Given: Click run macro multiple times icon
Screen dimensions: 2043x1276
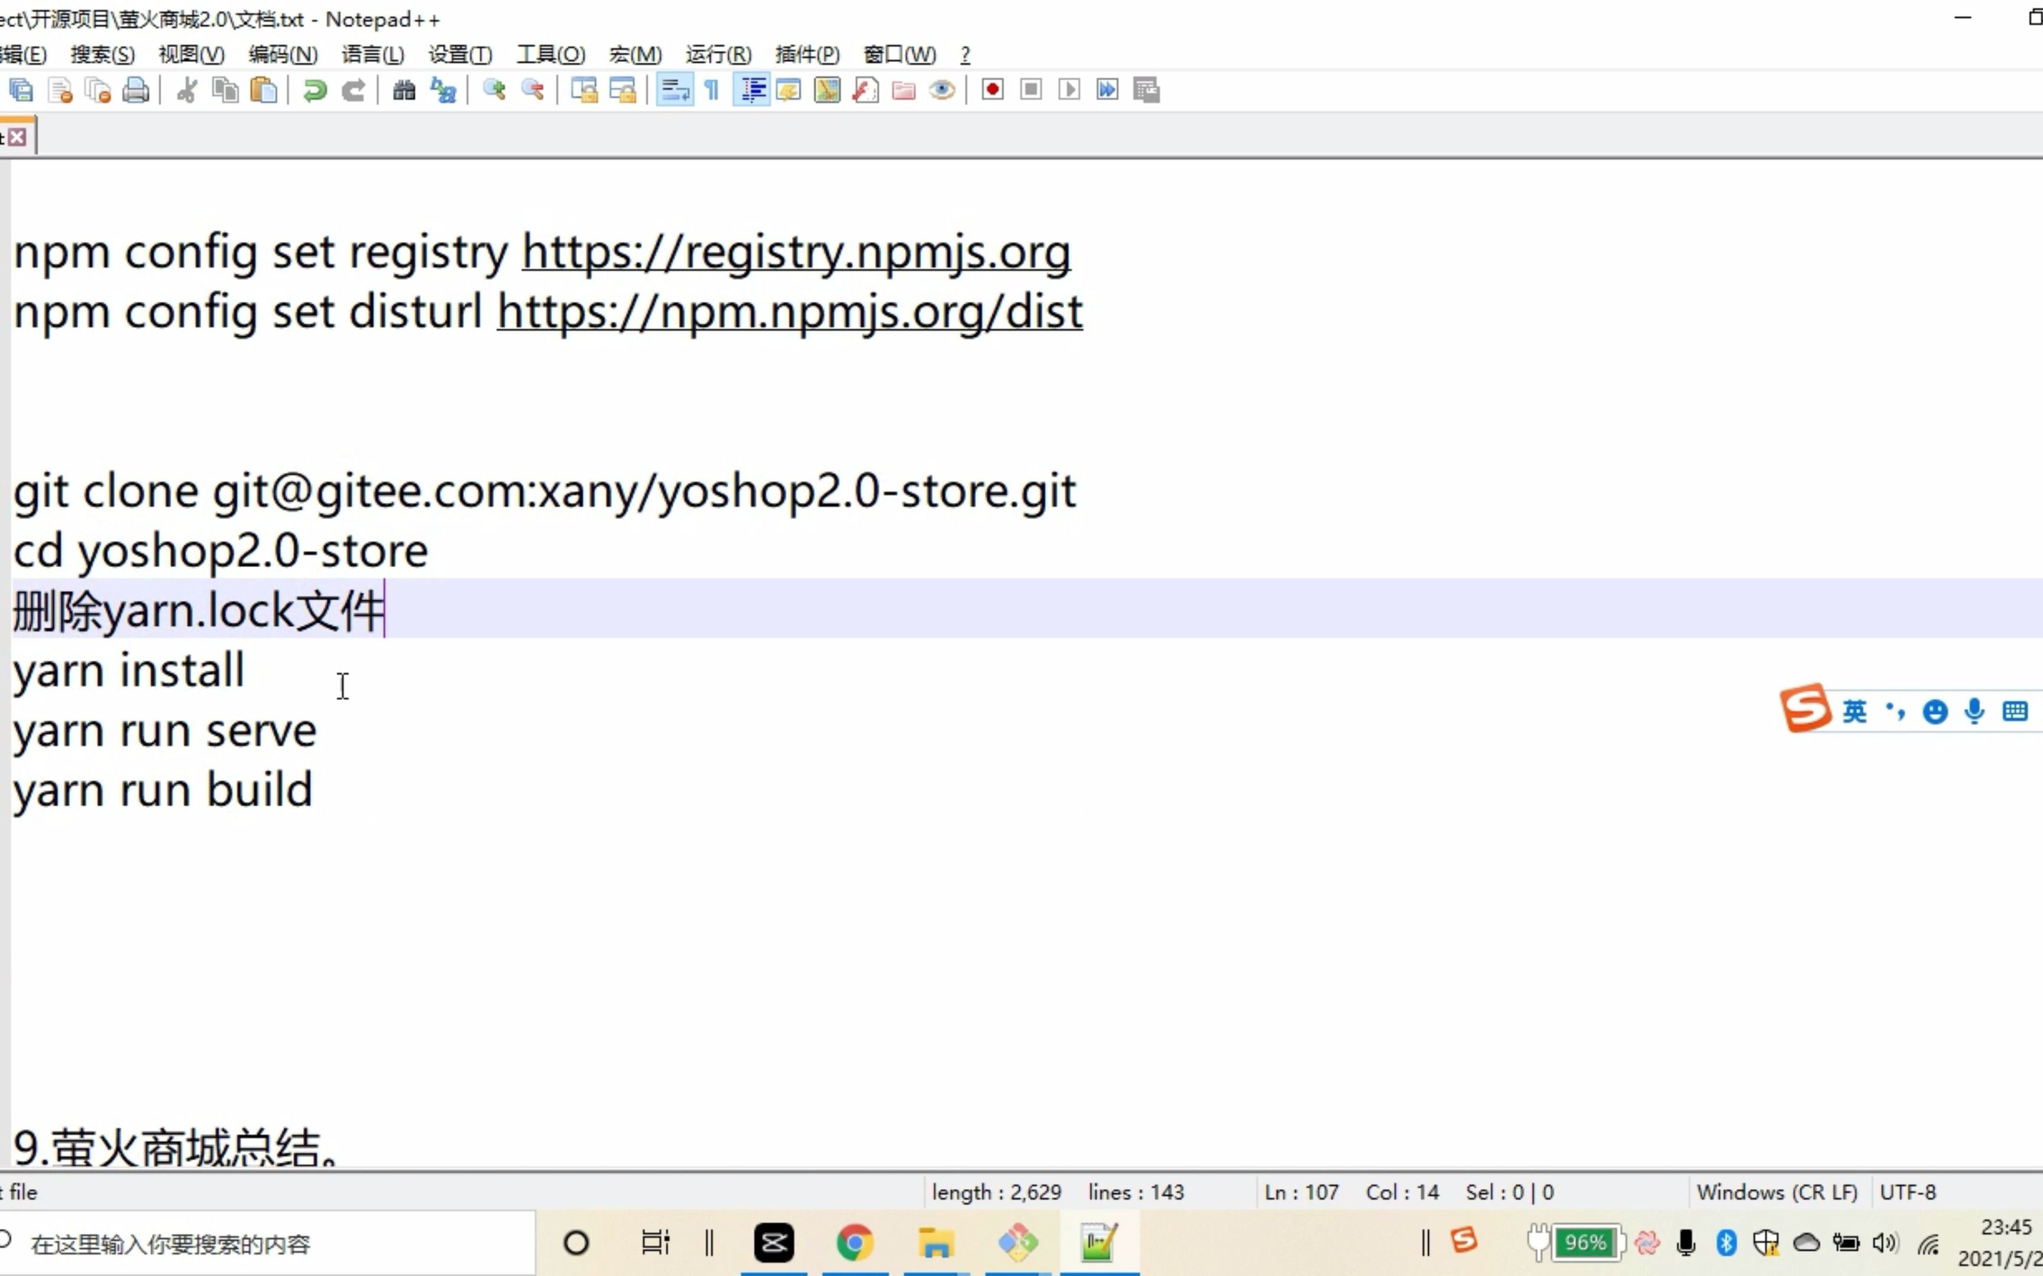Looking at the screenshot, I should [x=1108, y=89].
